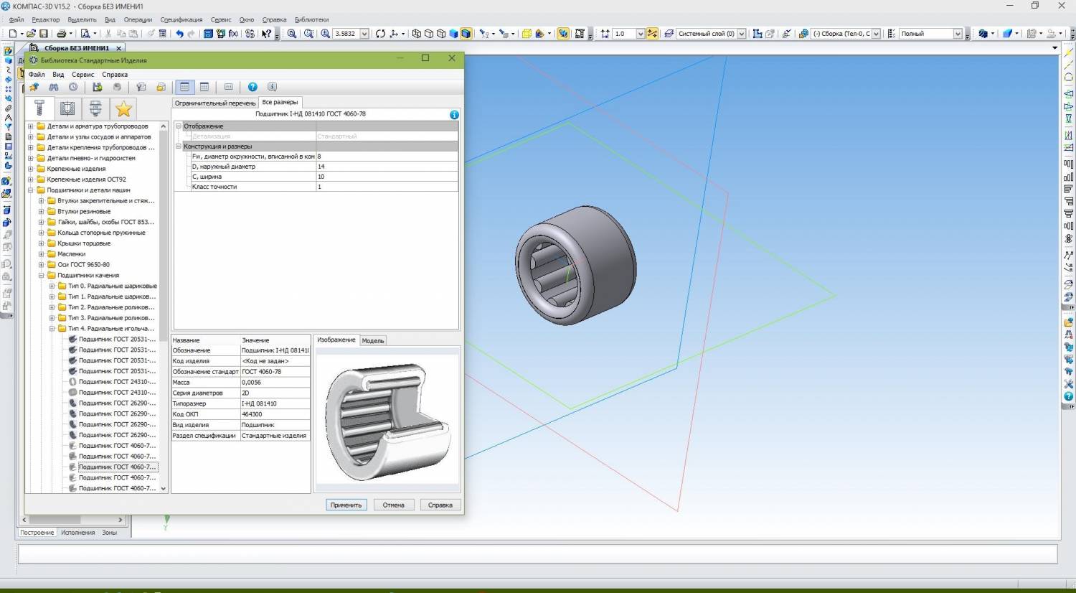Open the Сервис menu in library window
Viewport: 1076px width, 593px height.
(x=82, y=75)
